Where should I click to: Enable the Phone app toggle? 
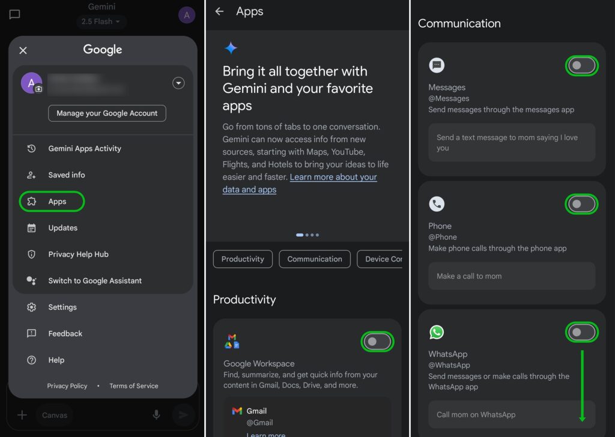click(581, 204)
